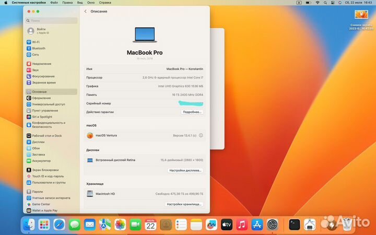Open Siri и Spotlight settings
The width and height of the screenshot is (376, 235).
coord(39,117)
